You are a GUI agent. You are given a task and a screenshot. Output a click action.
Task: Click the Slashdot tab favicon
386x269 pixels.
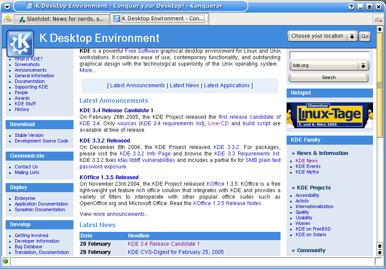click(x=22, y=19)
